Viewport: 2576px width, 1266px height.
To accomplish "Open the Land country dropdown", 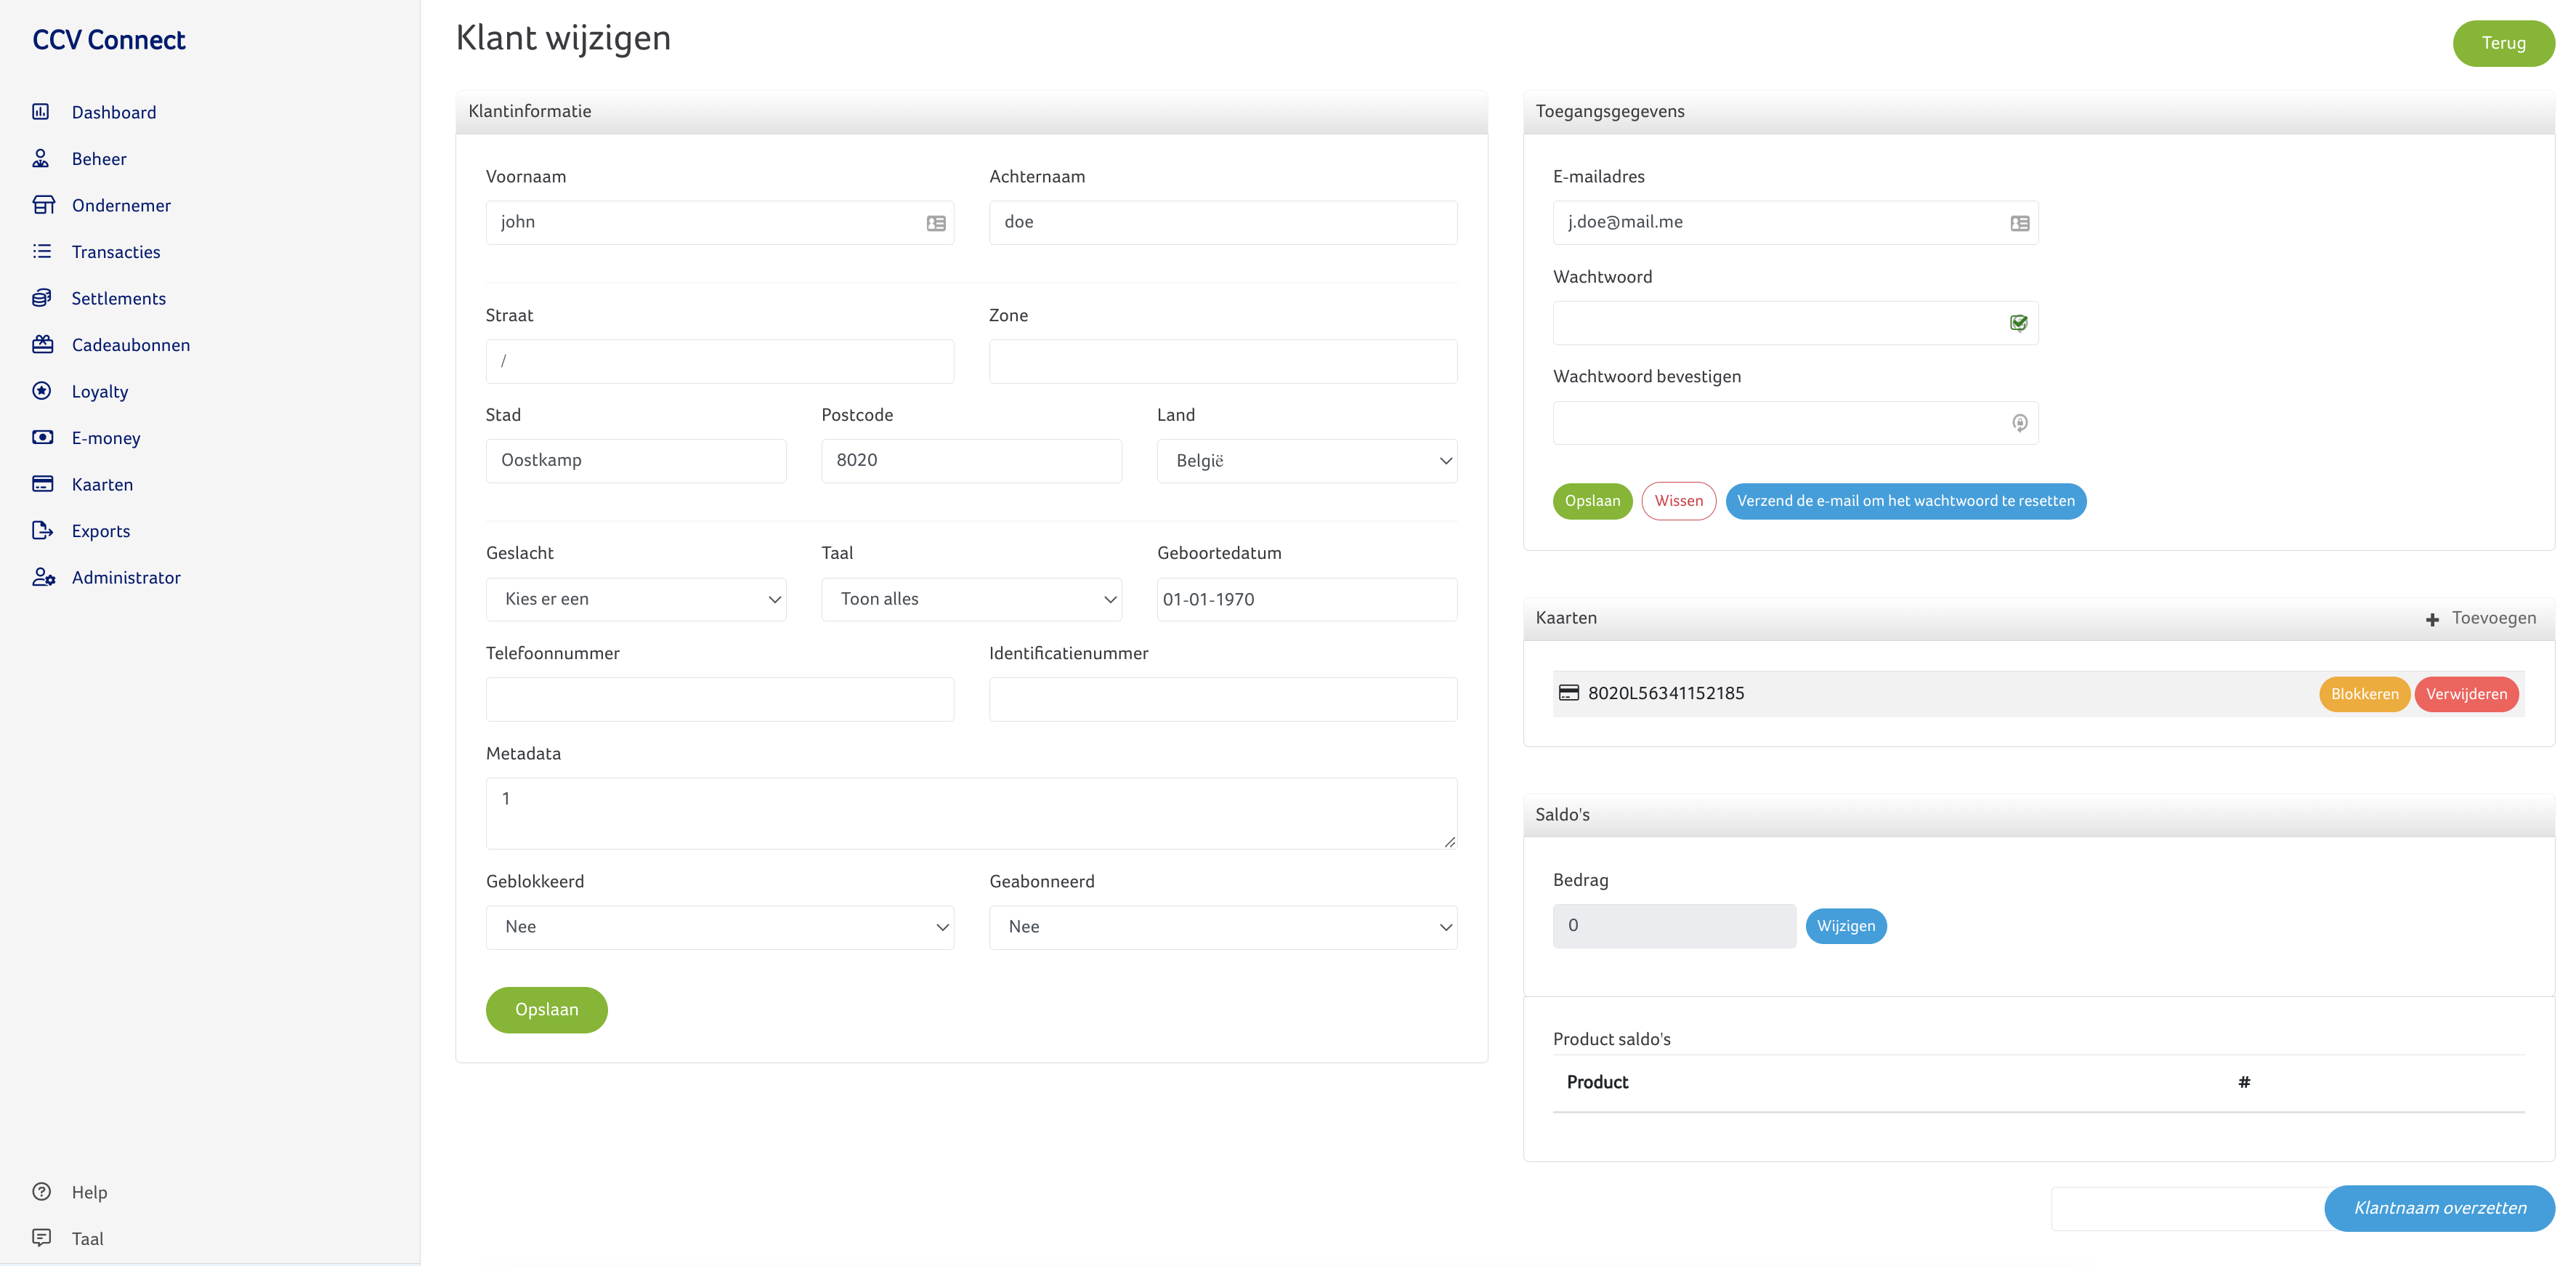I will click(x=1306, y=460).
